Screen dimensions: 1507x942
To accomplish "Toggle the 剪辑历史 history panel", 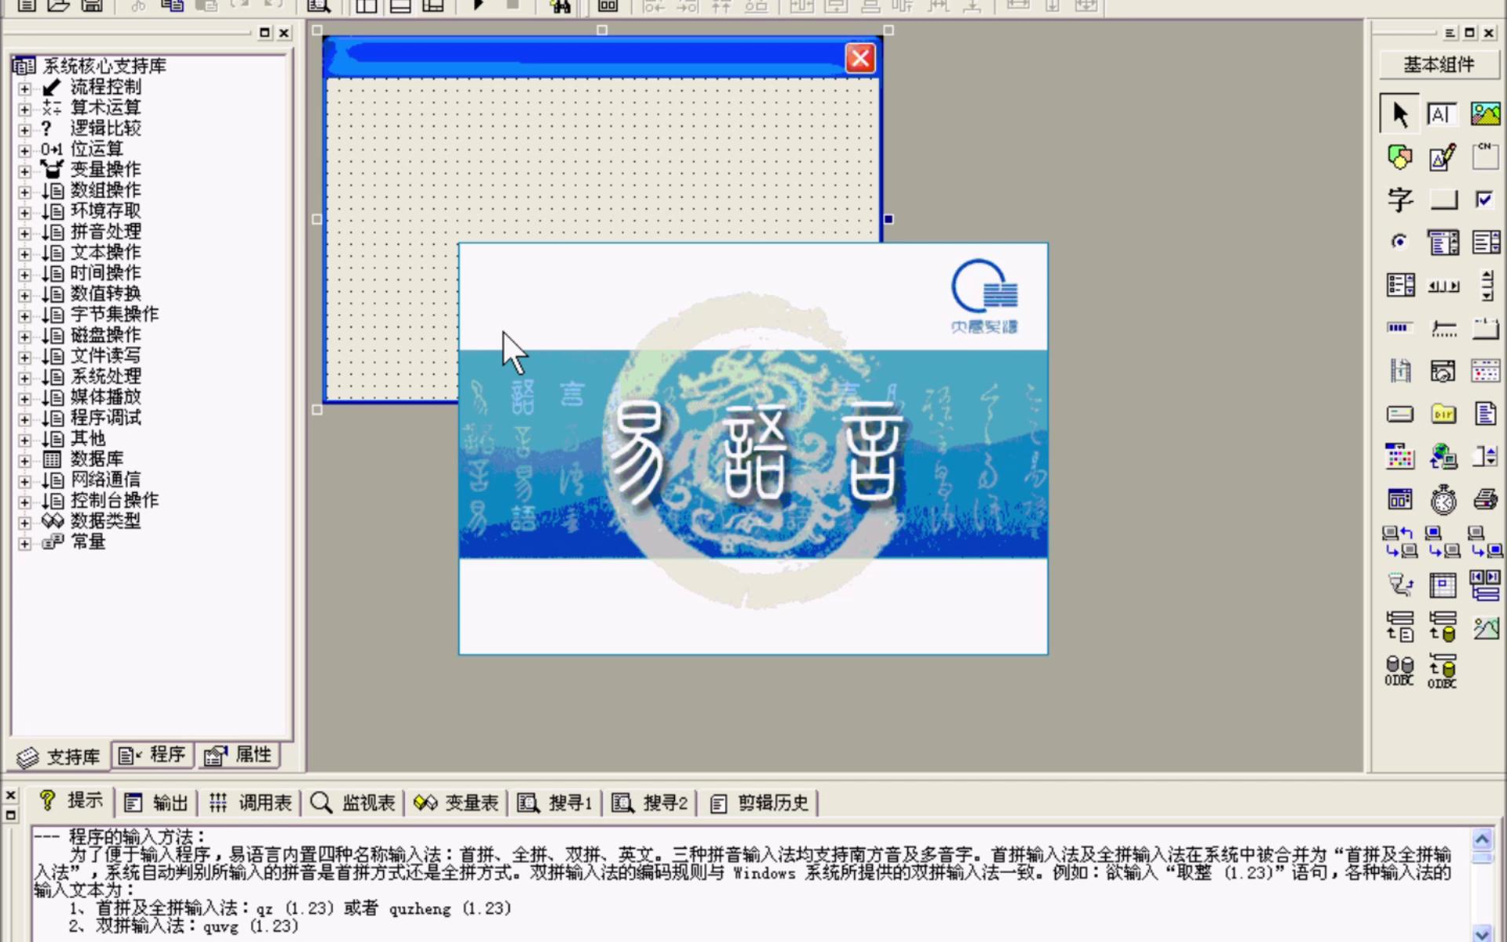I will [760, 803].
